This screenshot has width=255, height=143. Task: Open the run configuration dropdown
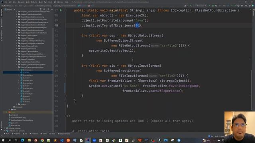200,6
